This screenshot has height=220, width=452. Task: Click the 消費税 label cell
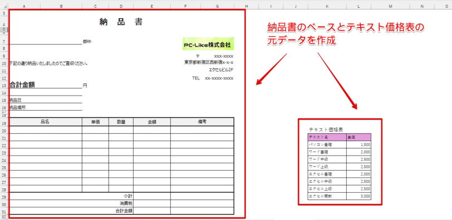coord(126,203)
